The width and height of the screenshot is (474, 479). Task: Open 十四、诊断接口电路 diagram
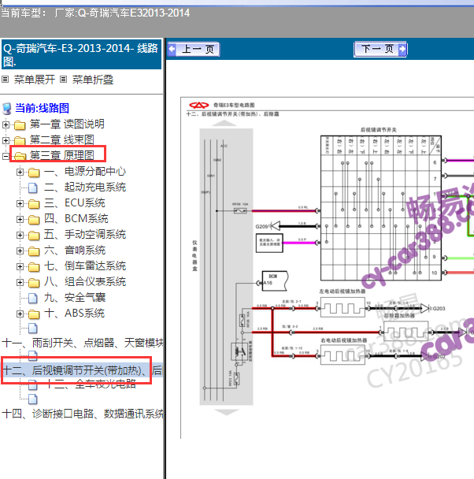[83, 414]
